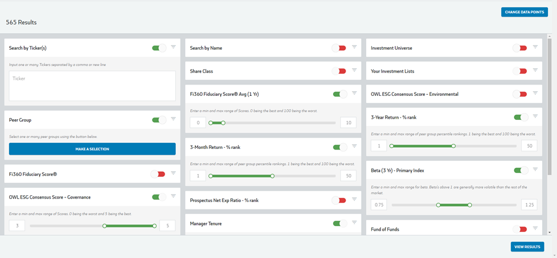Viewport: 557px width, 258px height.
Task: Click the Fi360 Score Avg max slider handle
Action: click(223, 123)
